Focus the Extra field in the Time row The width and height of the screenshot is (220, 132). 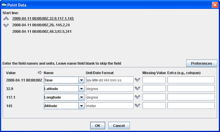[191, 80]
